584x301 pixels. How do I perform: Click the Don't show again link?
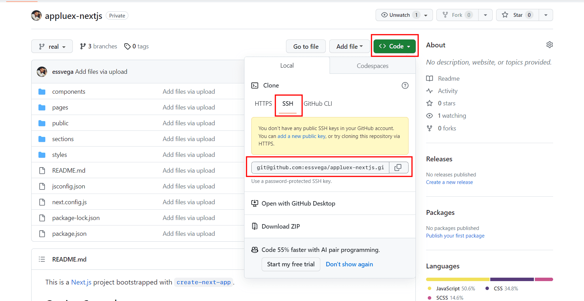click(349, 264)
